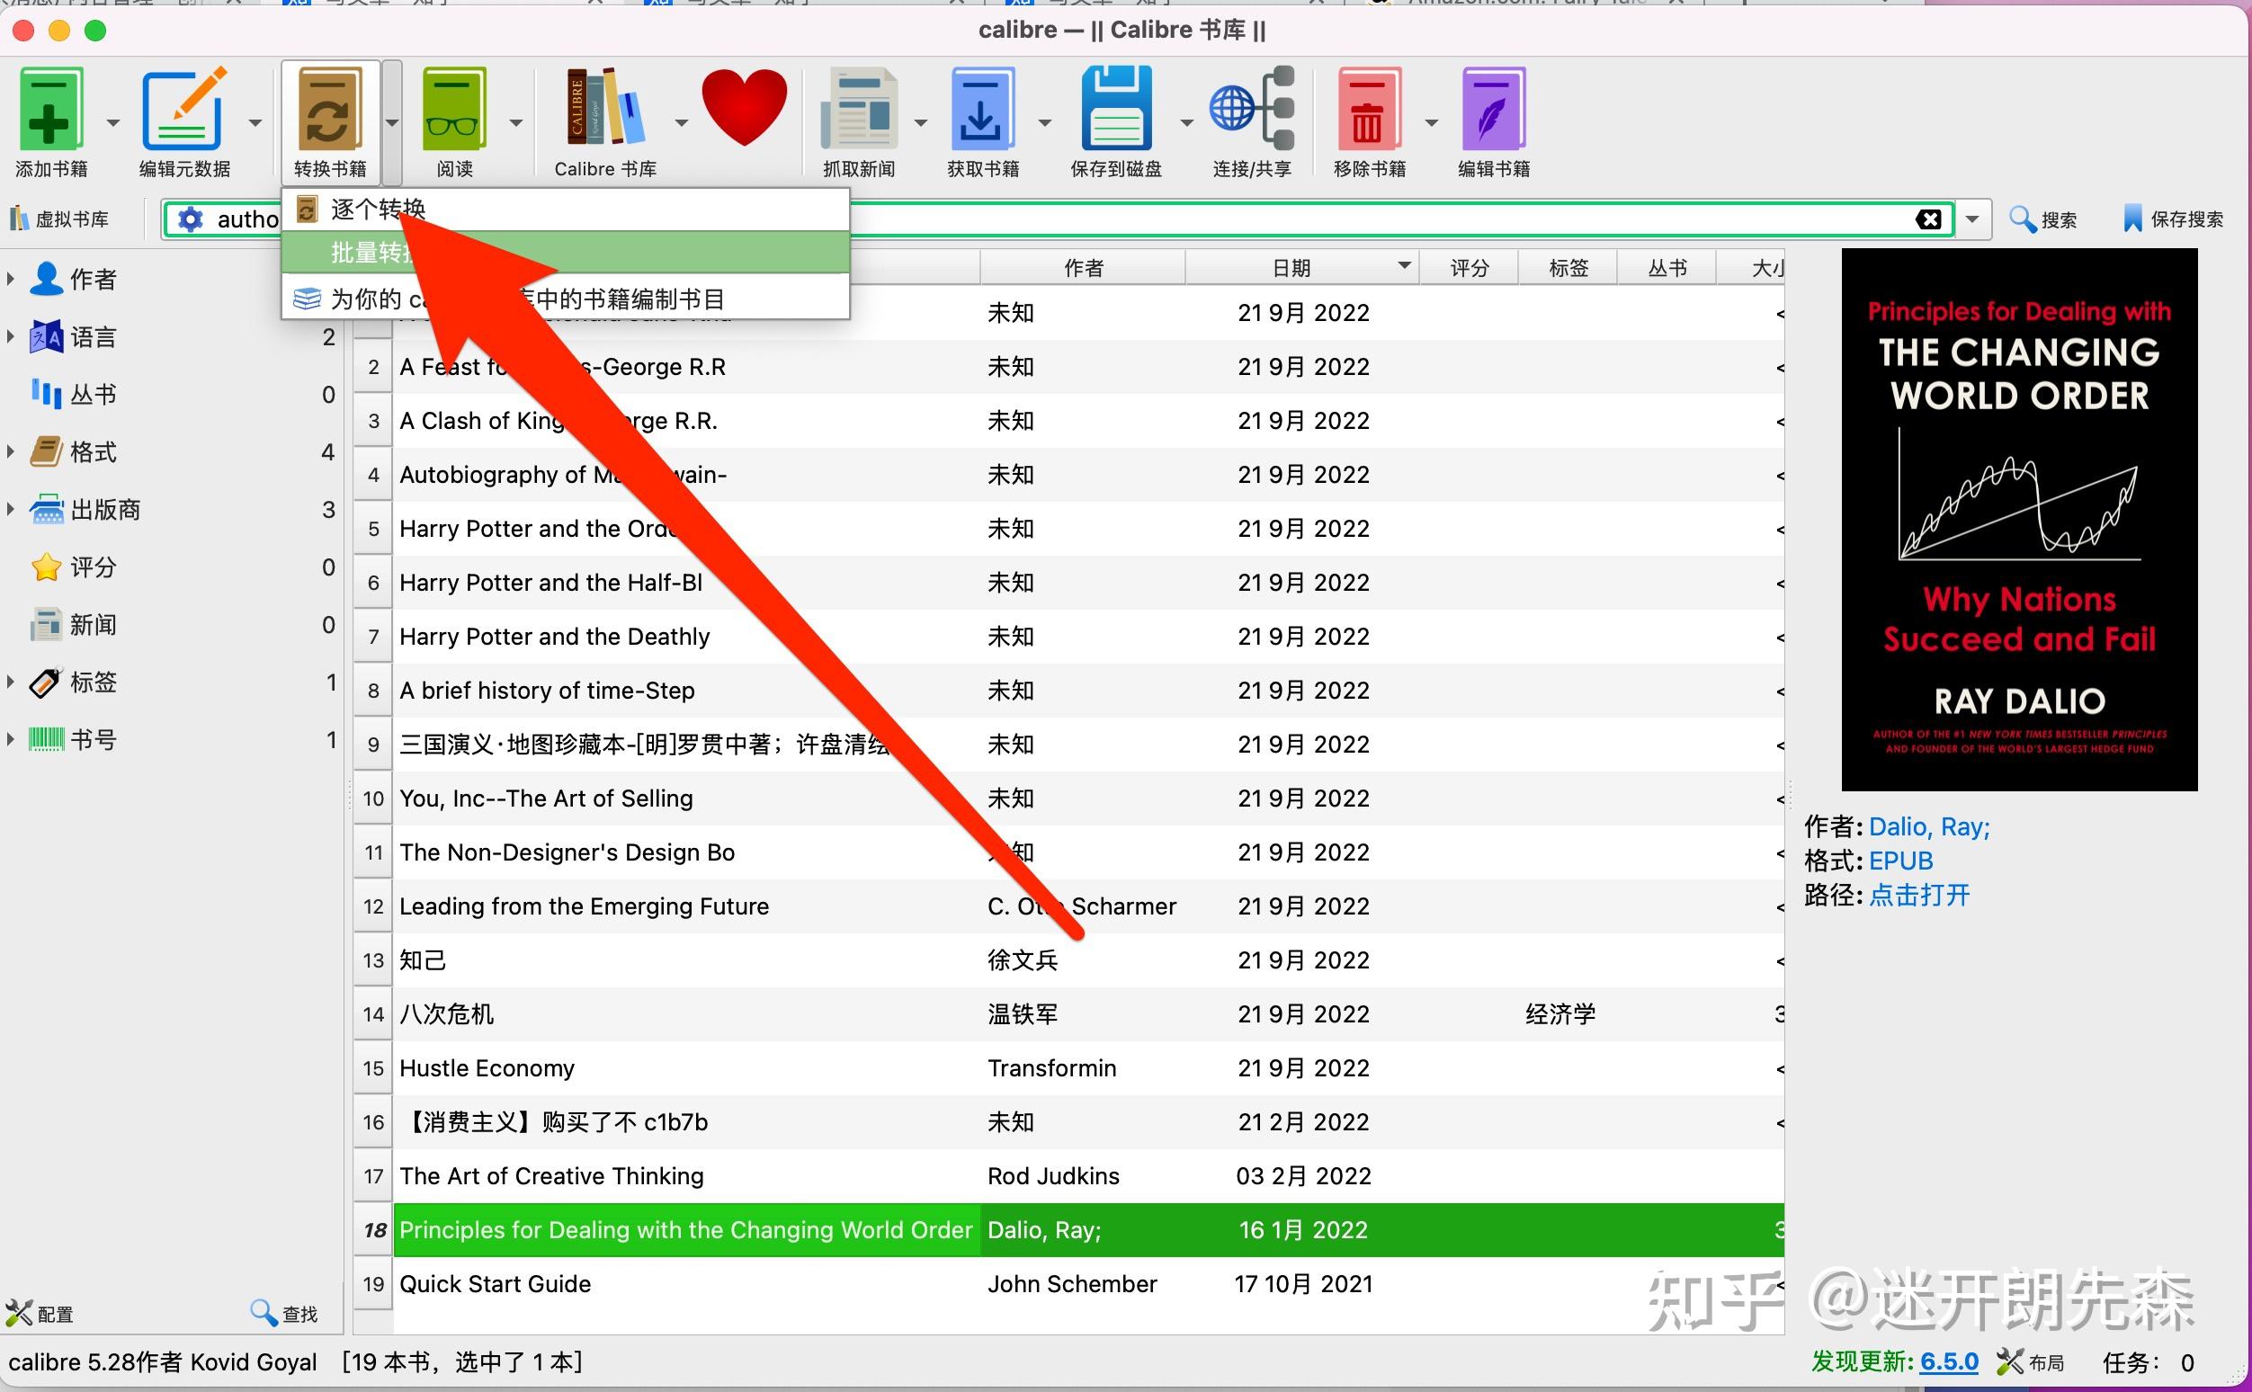Sort by 日期 date column header
This screenshot has width=2252, height=1392.
point(1301,268)
